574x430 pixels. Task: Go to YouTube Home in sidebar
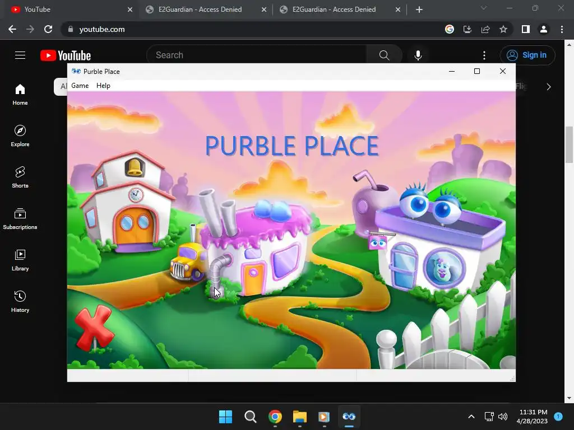pos(20,95)
